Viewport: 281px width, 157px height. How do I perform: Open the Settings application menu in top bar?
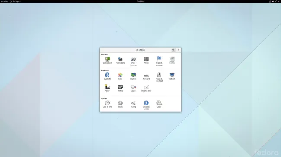15,1
